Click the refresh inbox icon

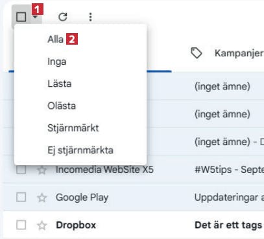63,17
